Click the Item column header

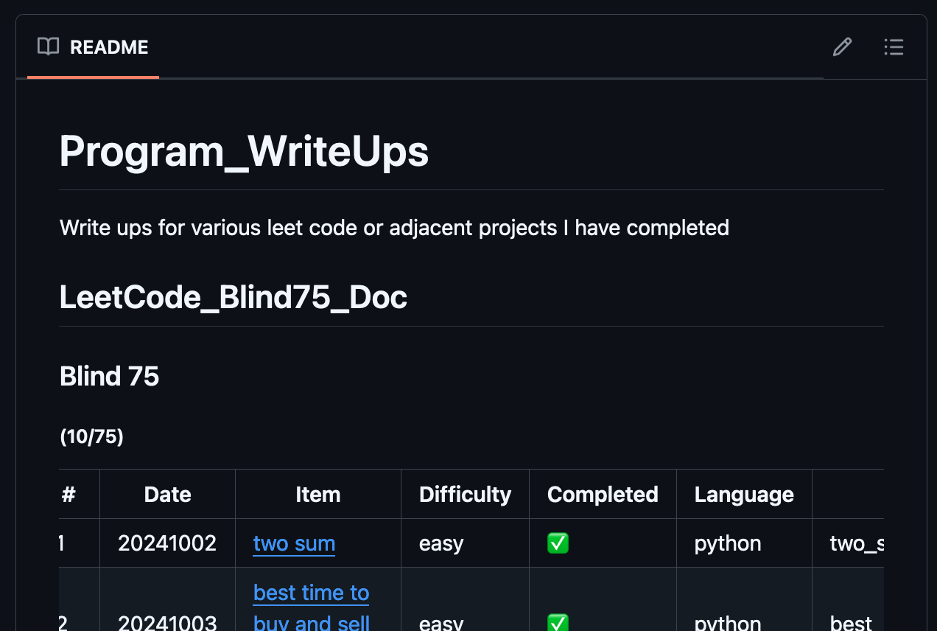318,494
